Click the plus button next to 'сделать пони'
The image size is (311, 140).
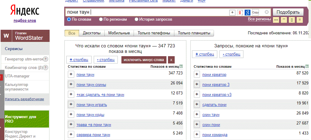[197, 104]
